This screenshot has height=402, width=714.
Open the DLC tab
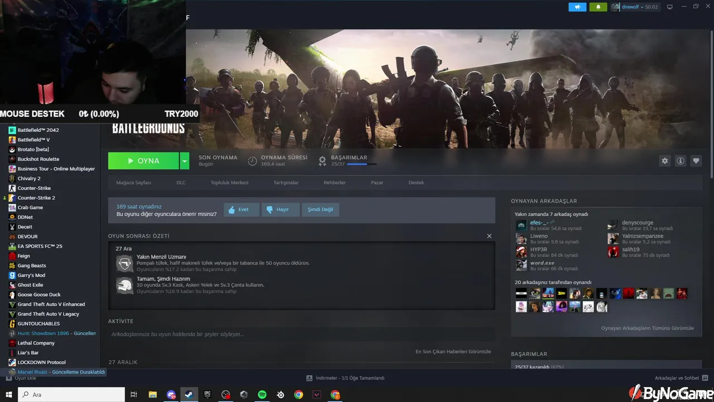[x=181, y=183]
